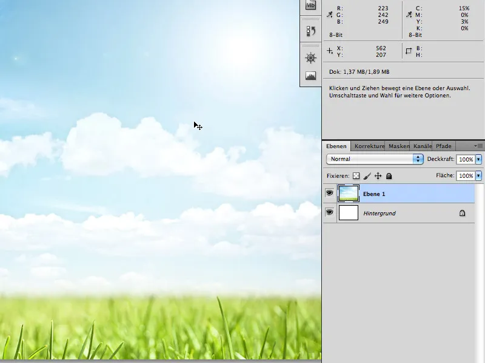Open the Deckkraft slider arrow
This screenshot has width=485, height=363.
click(x=478, y=159)
